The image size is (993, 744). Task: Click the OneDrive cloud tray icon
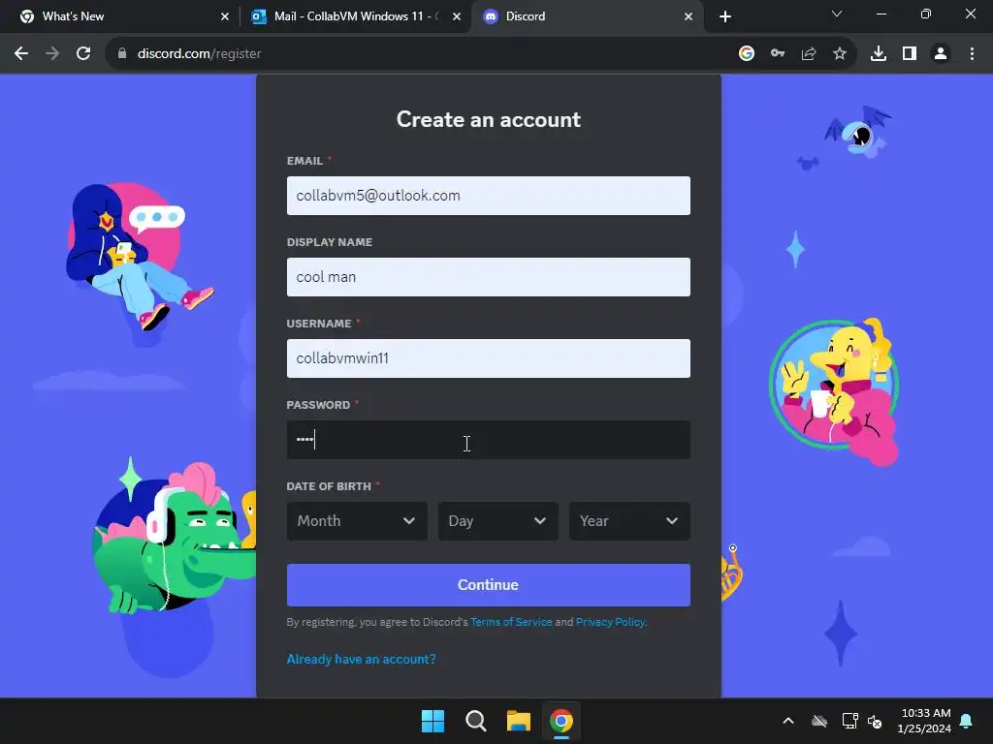[819, 721]
